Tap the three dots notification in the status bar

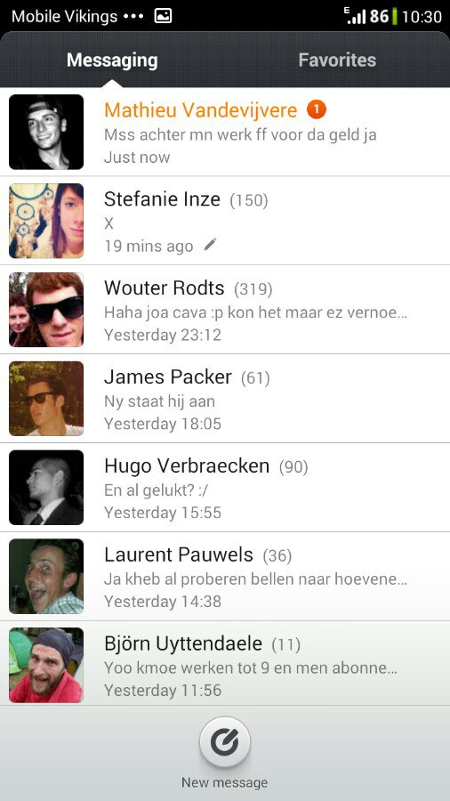point(133,16)
